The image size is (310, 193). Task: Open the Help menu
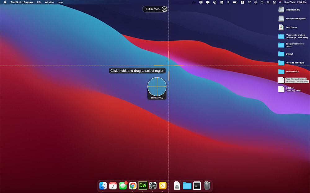pos(60,2)
